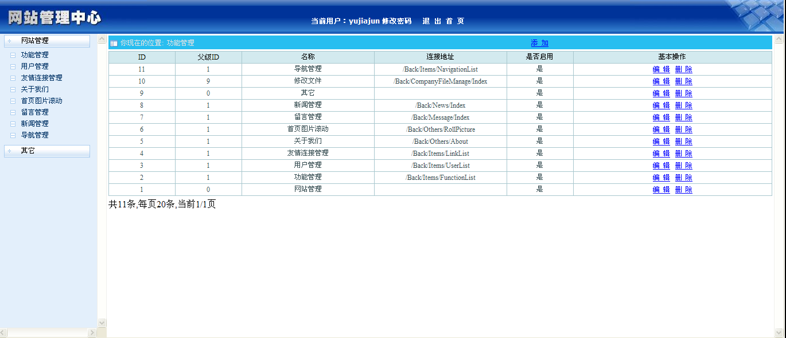Delete the 功能管理 row (ID 2)
This screenshot has width=786, height=338.
coord(683,178)
